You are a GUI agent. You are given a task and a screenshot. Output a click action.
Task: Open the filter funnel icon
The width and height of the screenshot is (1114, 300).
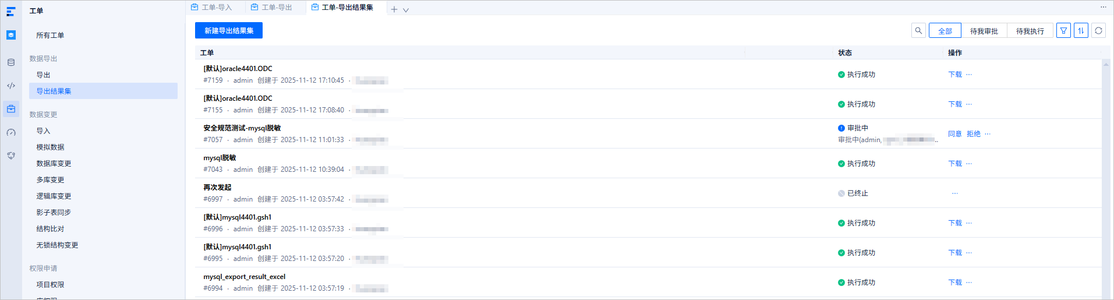click(1063, 31)
